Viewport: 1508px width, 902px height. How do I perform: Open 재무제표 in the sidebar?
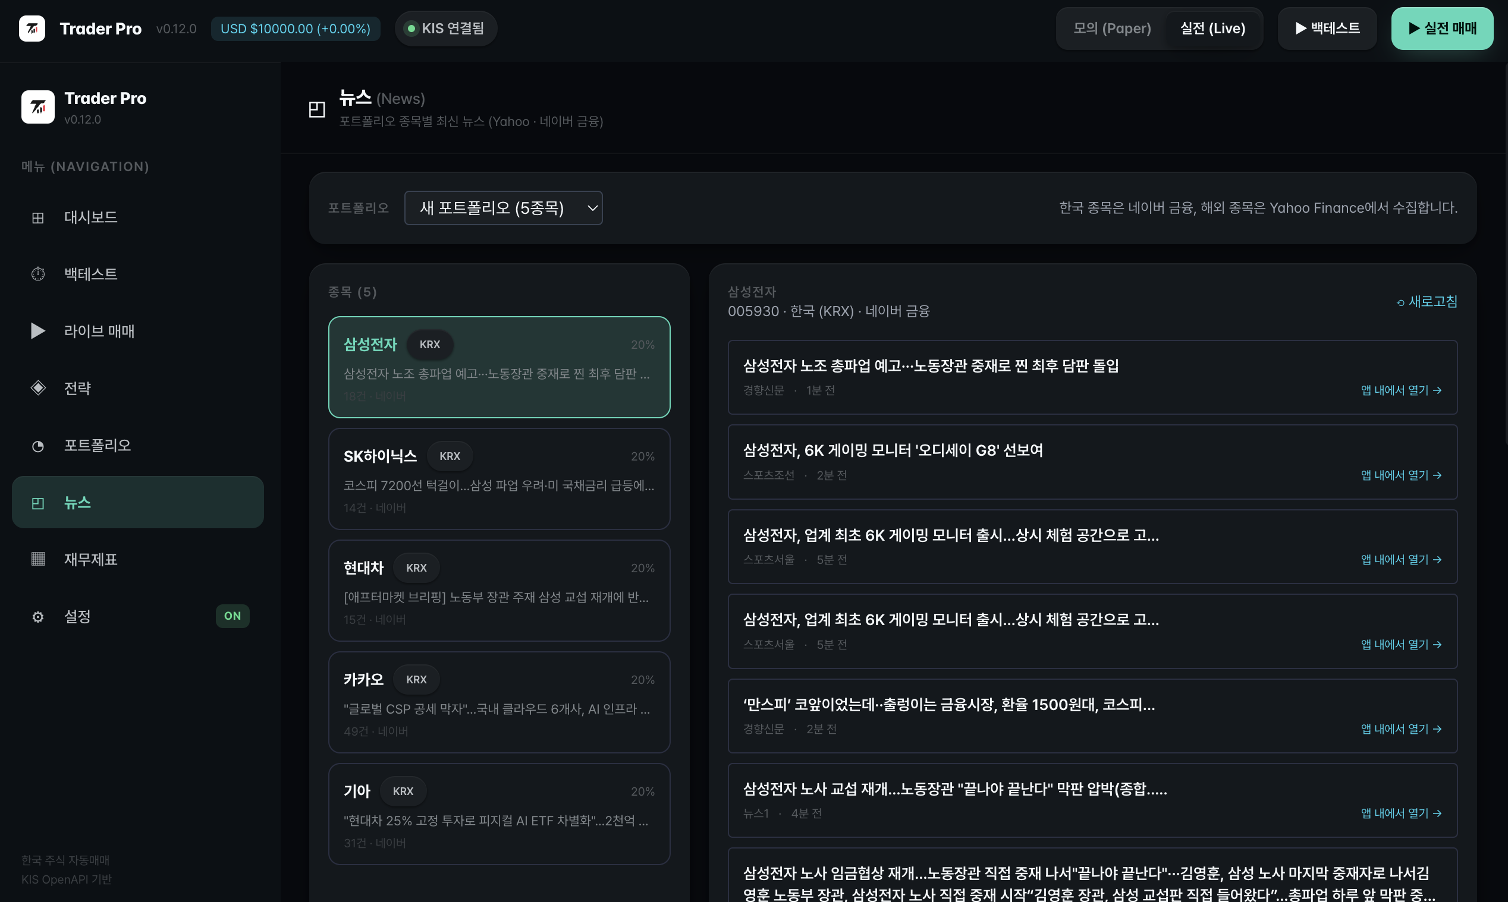pos(138,559)
